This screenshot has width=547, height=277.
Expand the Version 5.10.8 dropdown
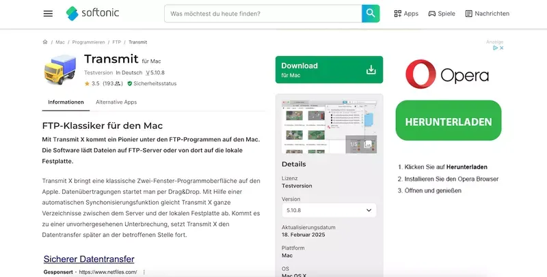[329, 210]
